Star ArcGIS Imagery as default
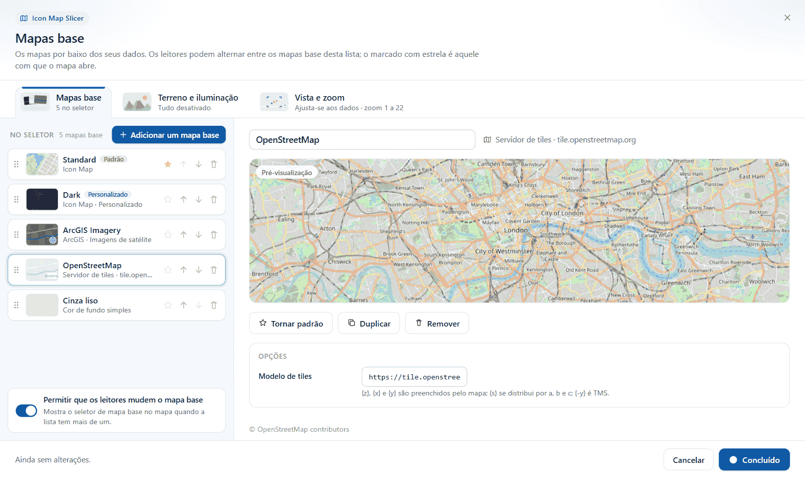The image size is (805, 478). (168, 234)
